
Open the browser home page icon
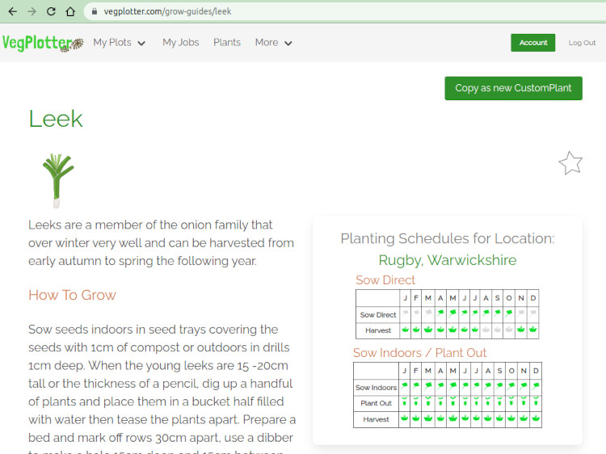70,11
